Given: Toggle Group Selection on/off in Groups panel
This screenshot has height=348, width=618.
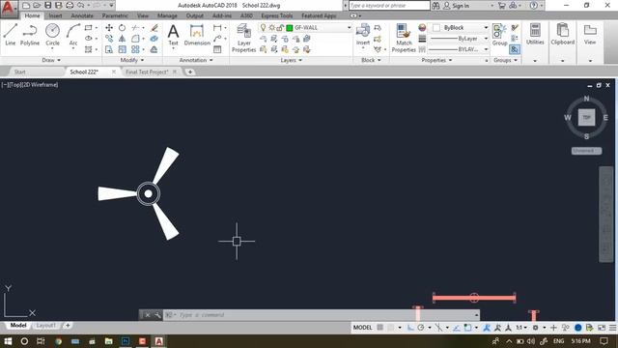Looking at the screenshot, I should tap(515, 49).
